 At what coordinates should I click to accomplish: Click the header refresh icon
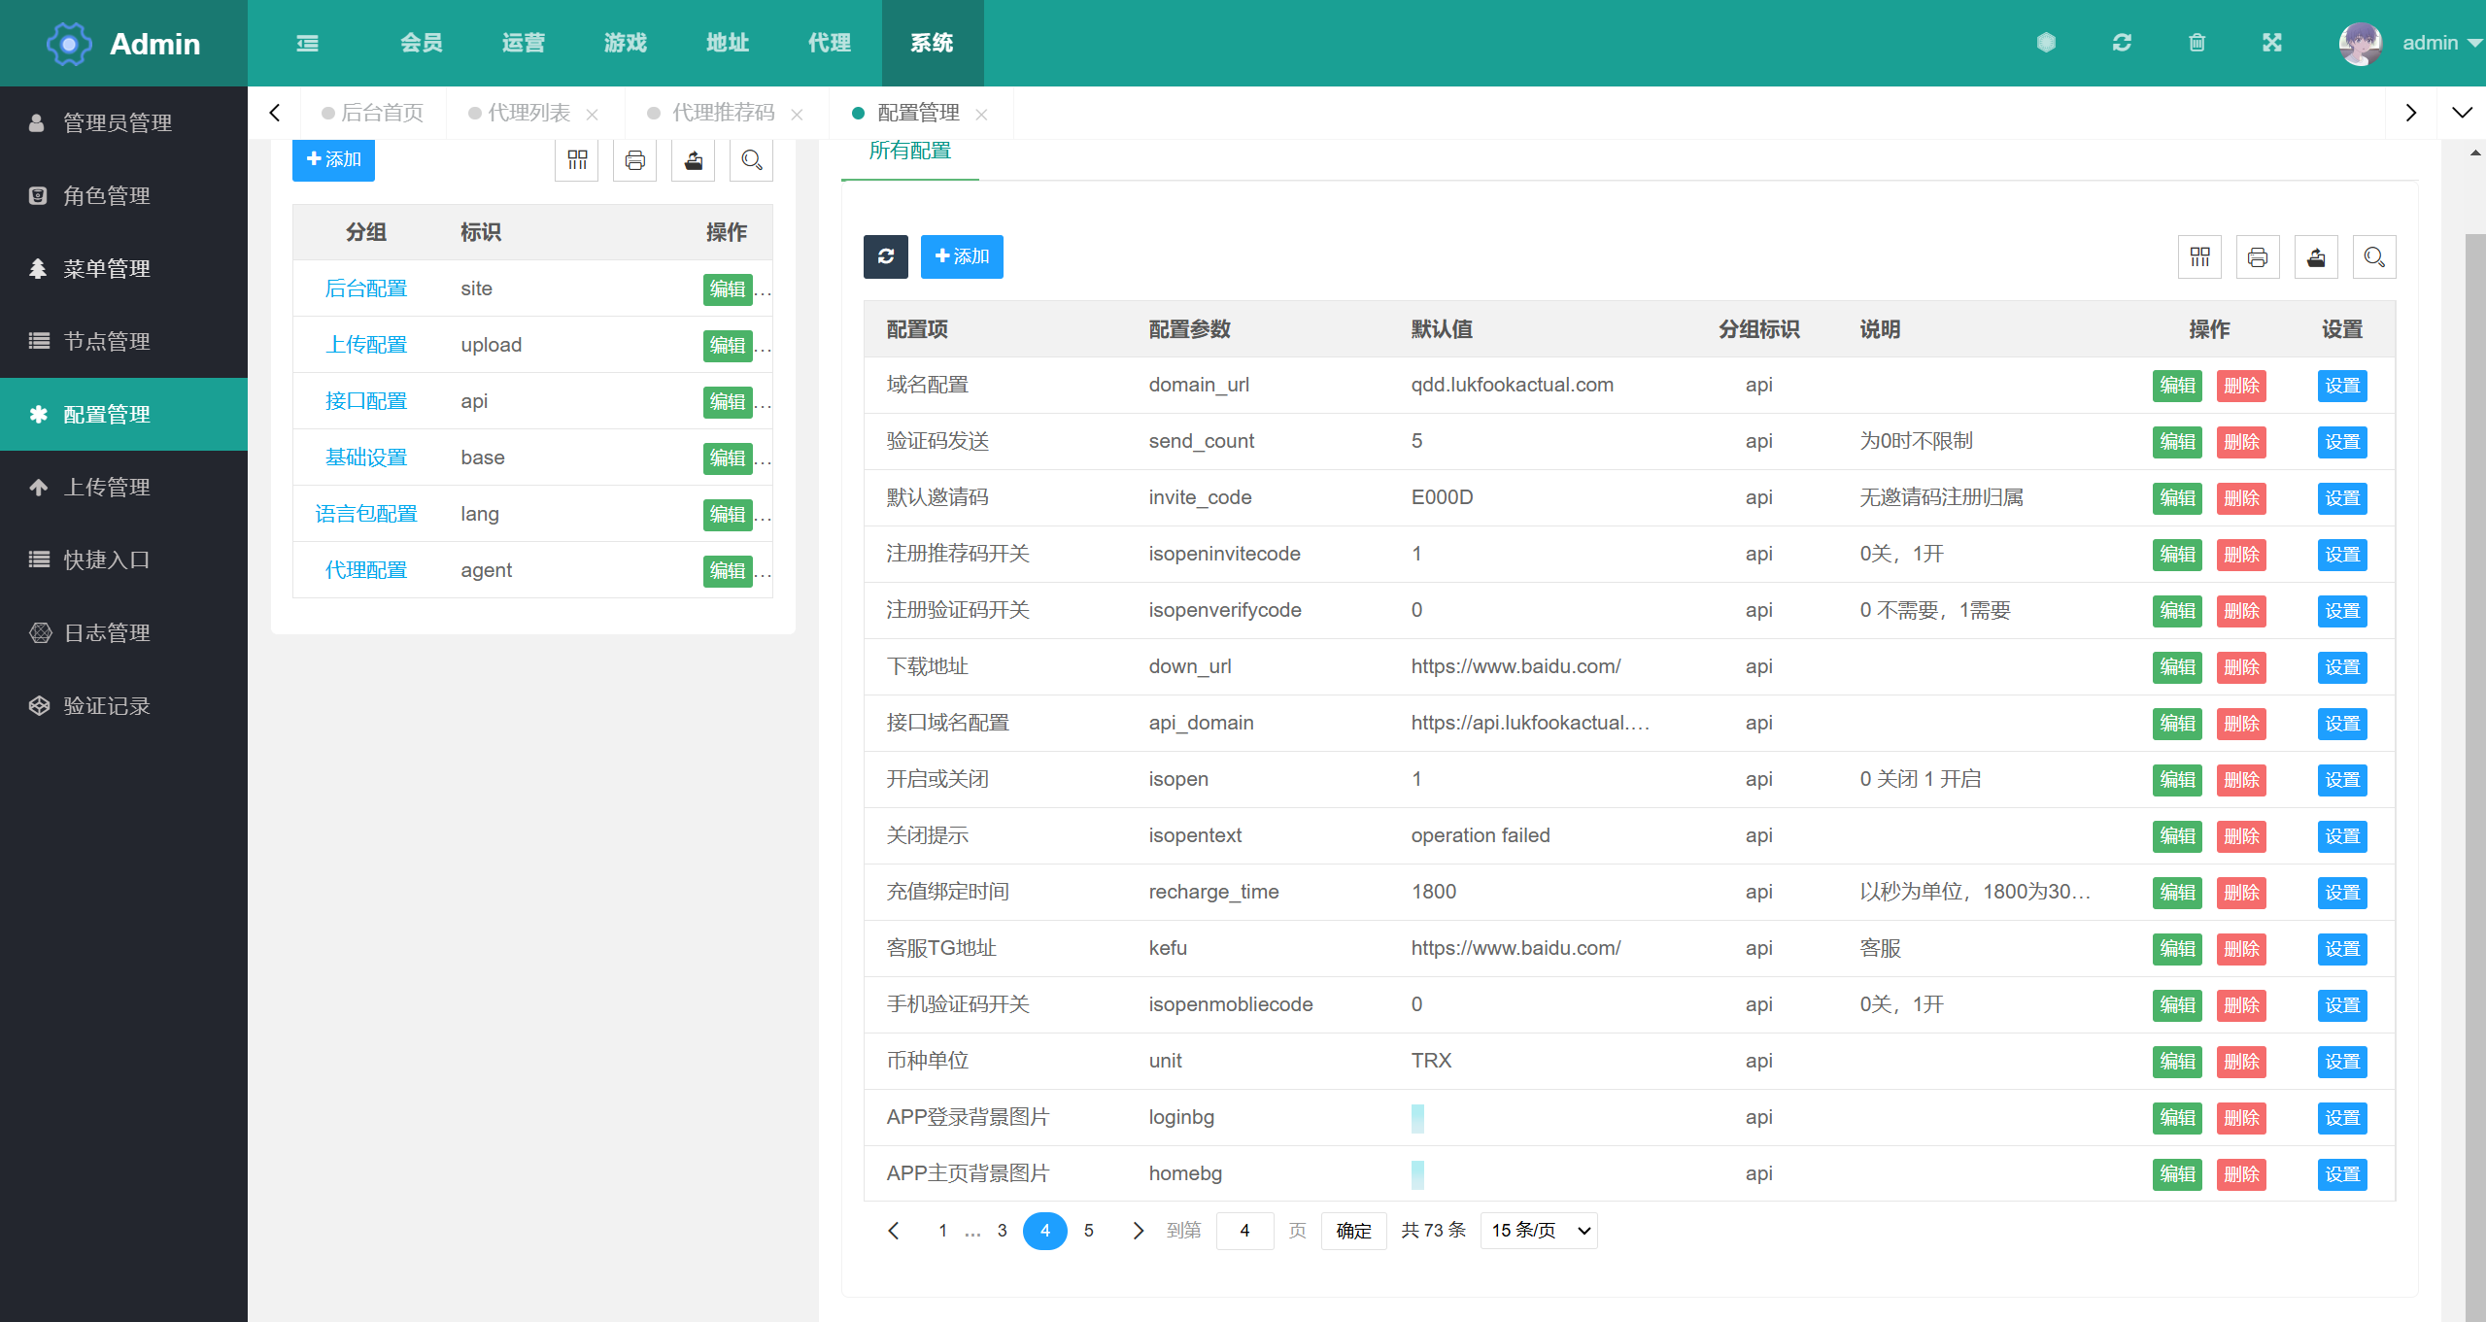coord(2122,43)
